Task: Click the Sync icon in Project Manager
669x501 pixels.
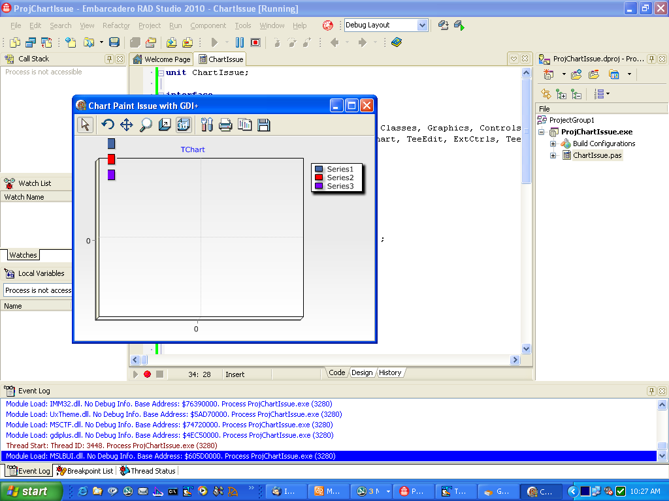Action: pyautogui.click(x=546, y=94)
